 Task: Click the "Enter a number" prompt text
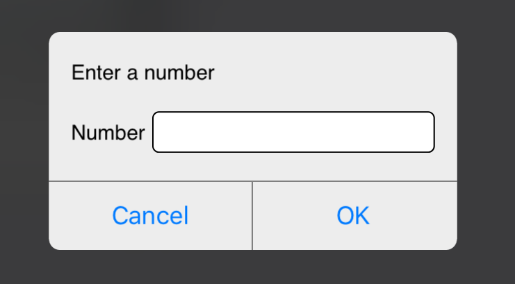[143, 72]
